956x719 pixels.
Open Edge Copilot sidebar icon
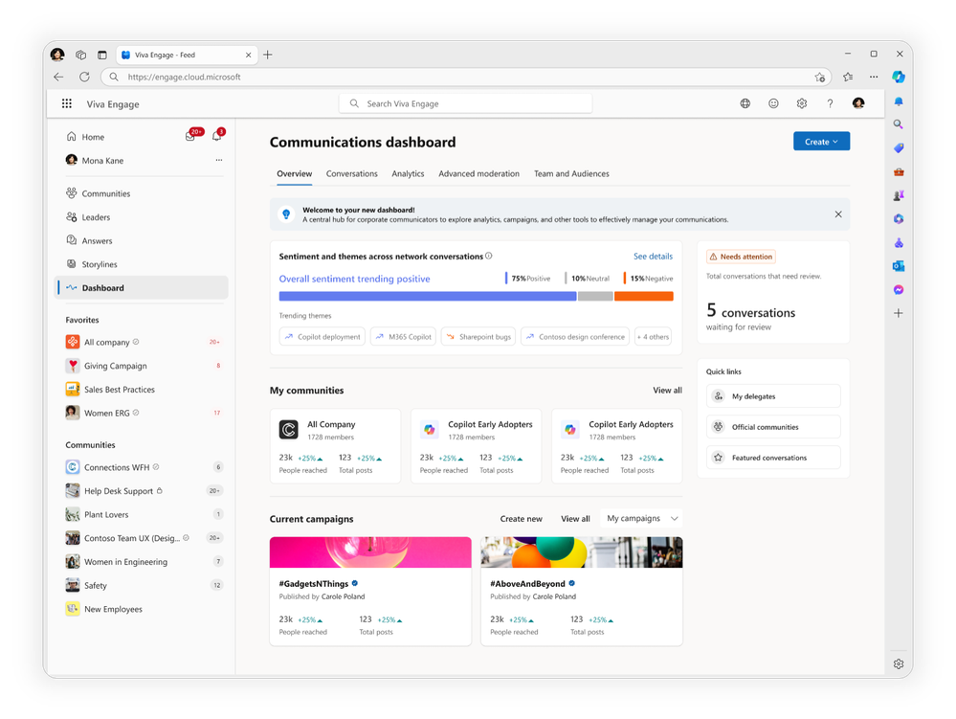899,77
